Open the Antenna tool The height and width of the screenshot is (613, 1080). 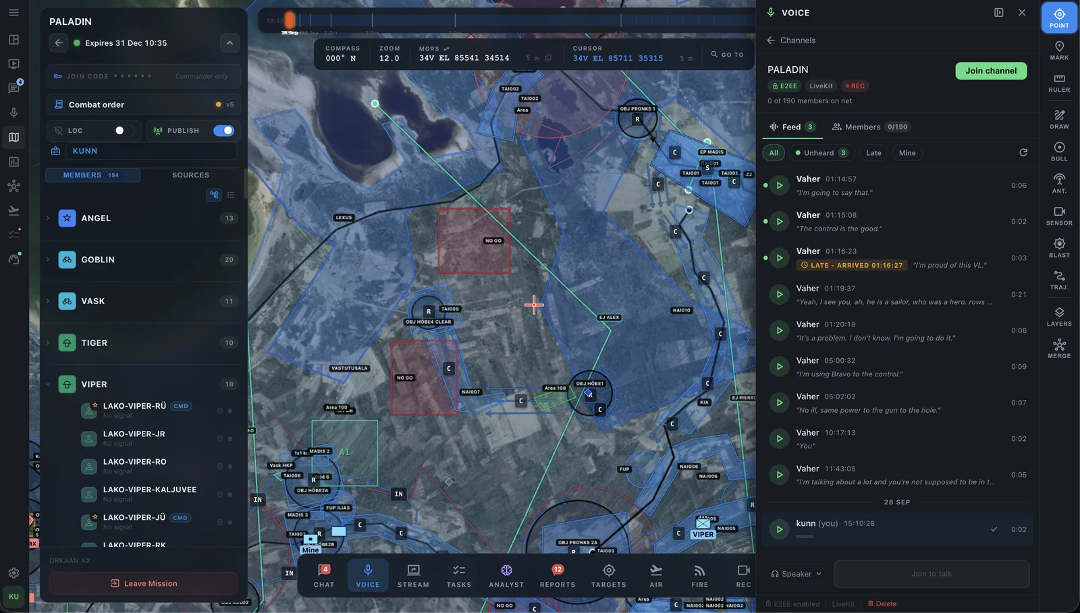point(1059,183)
